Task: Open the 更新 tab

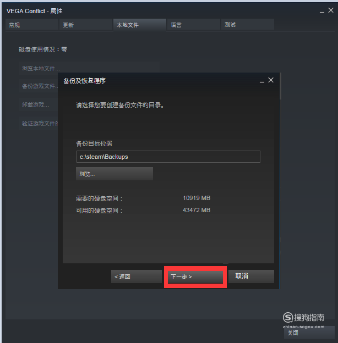Action: [x=86, y=25]
